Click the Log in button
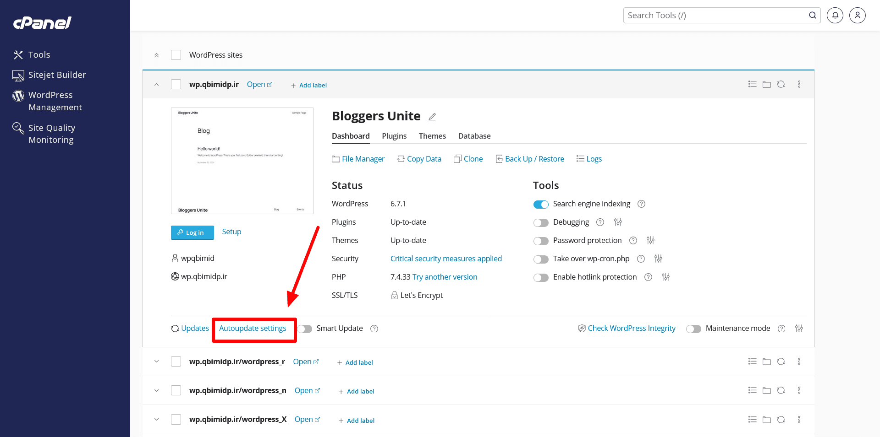This screenshot has width=880, height=437. [x=192, y=232]
